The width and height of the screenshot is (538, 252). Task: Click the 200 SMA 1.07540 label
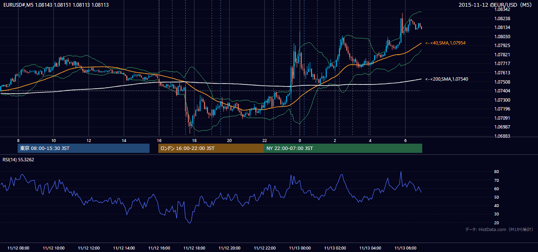447,79
